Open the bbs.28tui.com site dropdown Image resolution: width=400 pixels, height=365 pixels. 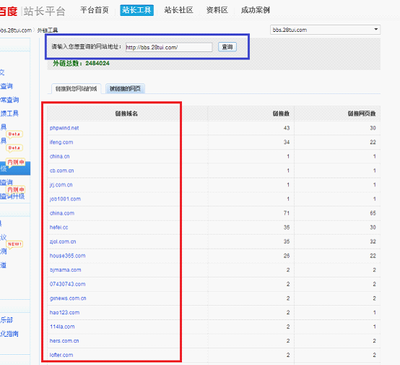point(325,30)
